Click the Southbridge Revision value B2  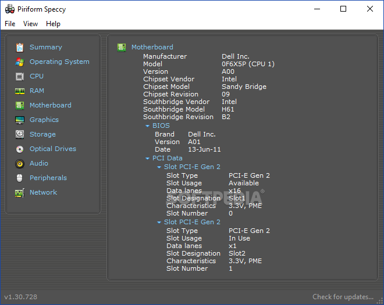pos(226,117)
